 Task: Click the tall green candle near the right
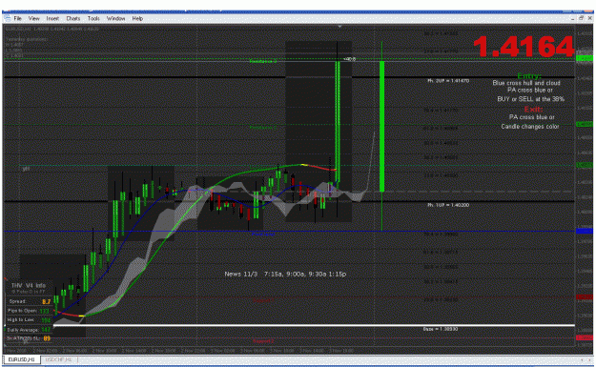[382, 127]
